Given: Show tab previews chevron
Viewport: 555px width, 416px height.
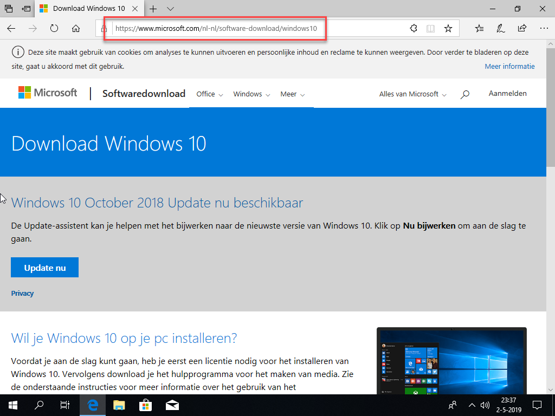Looking at the screenshot, I should (171, 9).
